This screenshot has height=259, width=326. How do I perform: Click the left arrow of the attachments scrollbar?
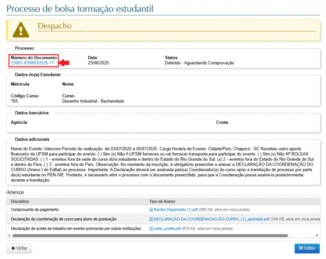click(x=9, y=235)
